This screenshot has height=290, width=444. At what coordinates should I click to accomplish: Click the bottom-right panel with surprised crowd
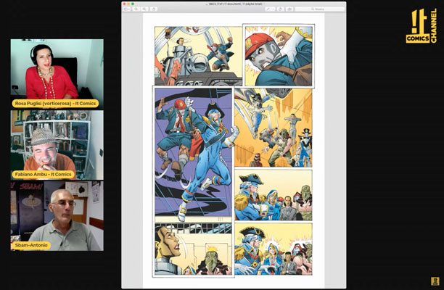point(274,249)
